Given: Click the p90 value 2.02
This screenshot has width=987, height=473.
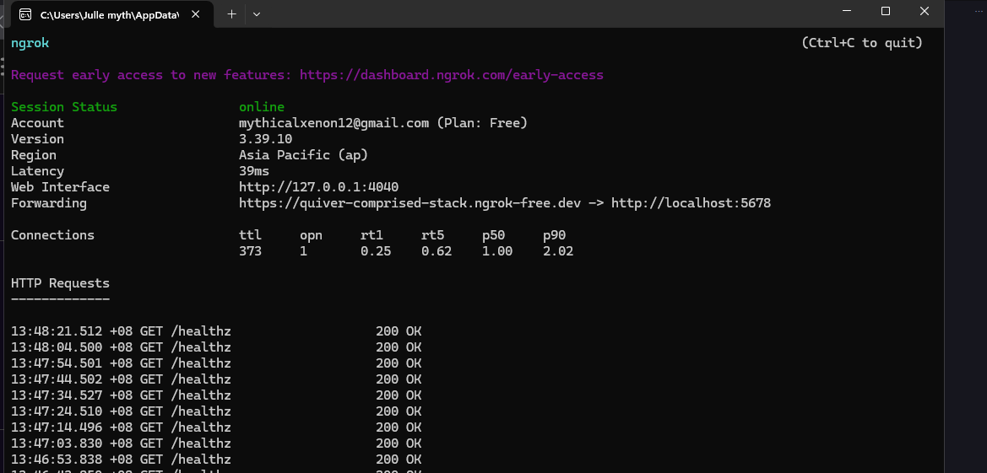Looking at the screenshot, I should tap(558, 251).
